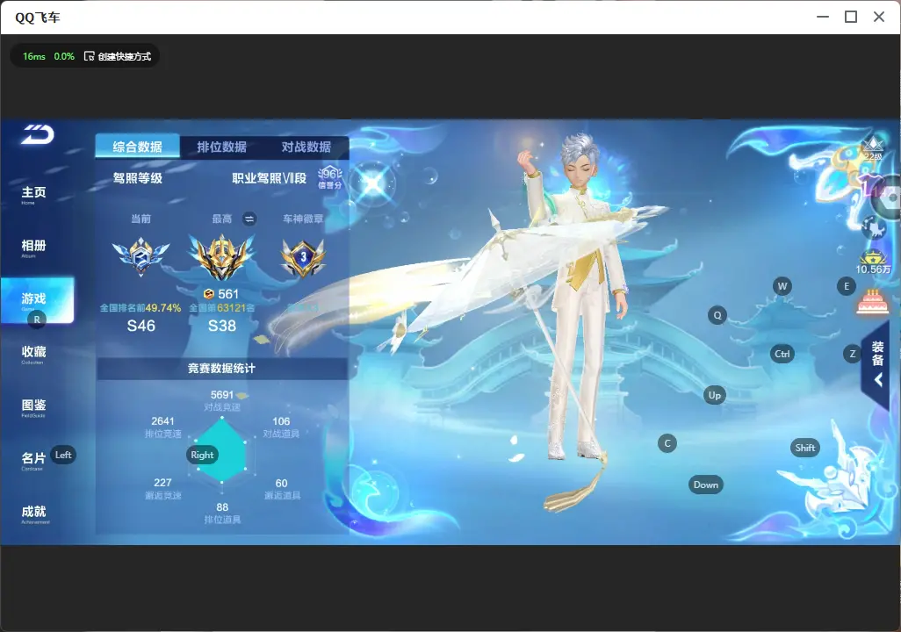Click the birthday cake icon
This screenshot has height=632, width=901.
pyautogui.click(x=872, y=302)
